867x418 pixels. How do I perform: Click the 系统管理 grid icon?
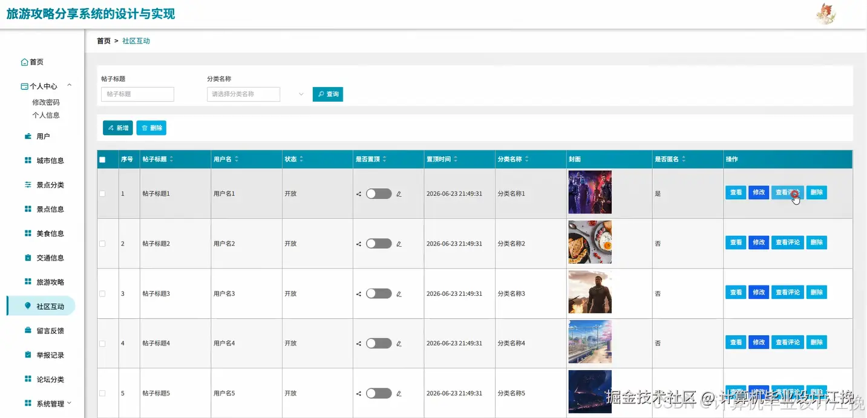[28, 403]
